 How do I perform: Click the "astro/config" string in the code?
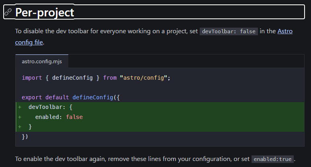tap(143, 78)
